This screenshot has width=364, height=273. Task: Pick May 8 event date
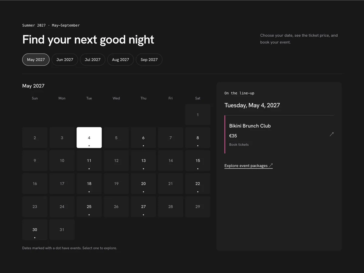(198, 138)
